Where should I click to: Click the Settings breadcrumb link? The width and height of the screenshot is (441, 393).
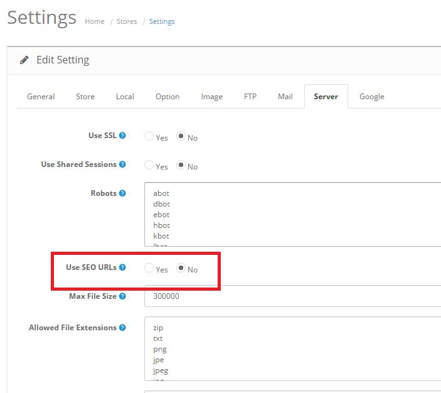point(162,21)
